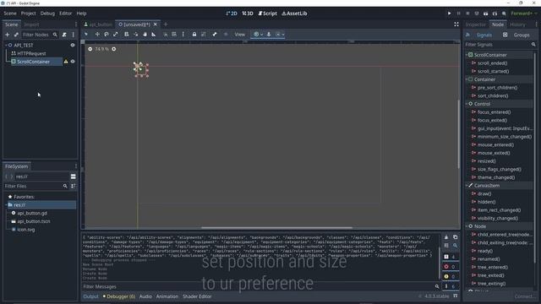Screen dimensions: 541x304
Task: Open the Debug menu
Action: [47, 14]
